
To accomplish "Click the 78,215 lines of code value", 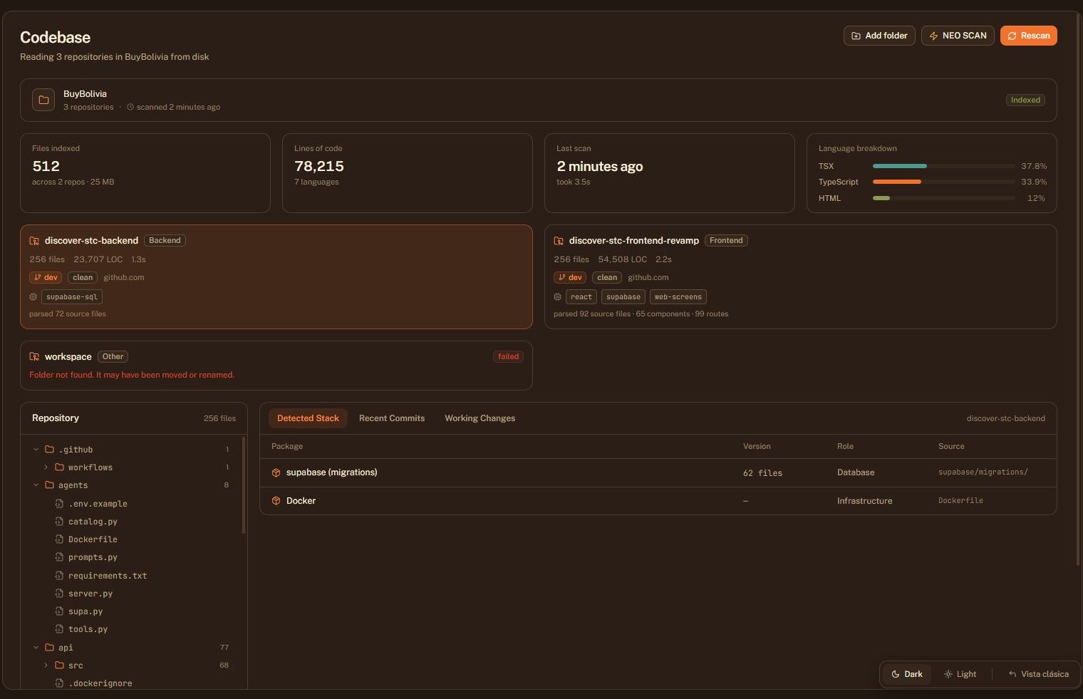I will [319, 166].
